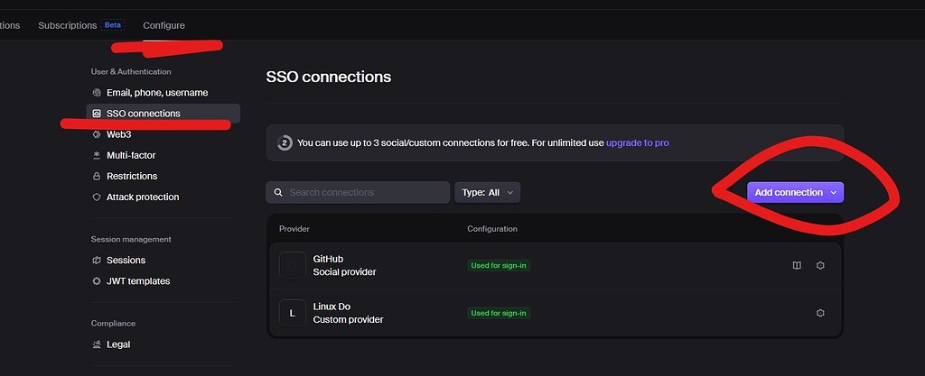Click the Session management section label
The width and height of the screenshot is (925, 376).
coord(131,239)
